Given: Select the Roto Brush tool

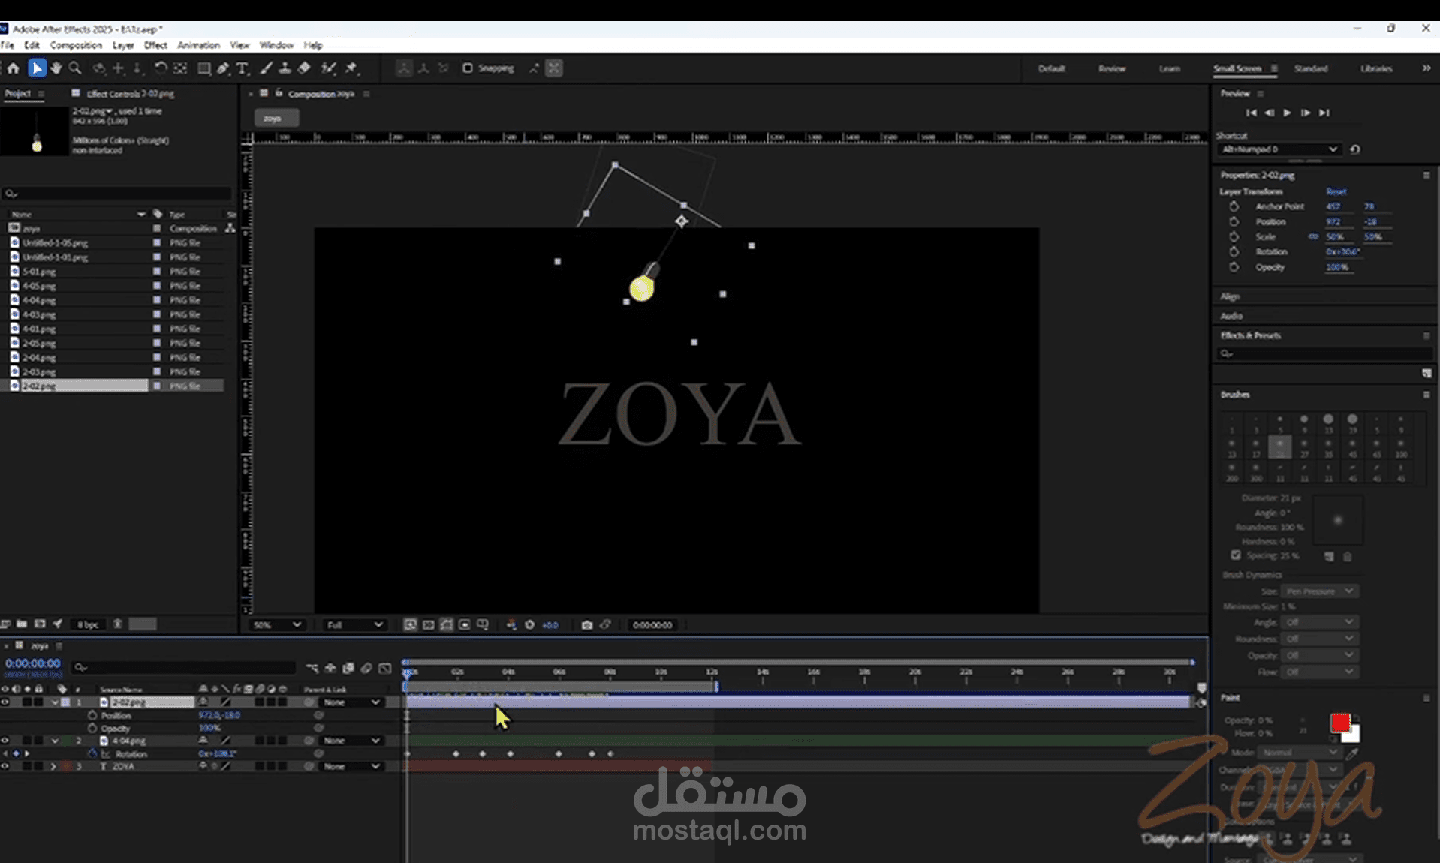Looking at the screenshot, I should tap(328, 68).
